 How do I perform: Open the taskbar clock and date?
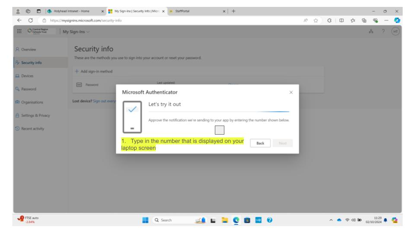[373, 220]
